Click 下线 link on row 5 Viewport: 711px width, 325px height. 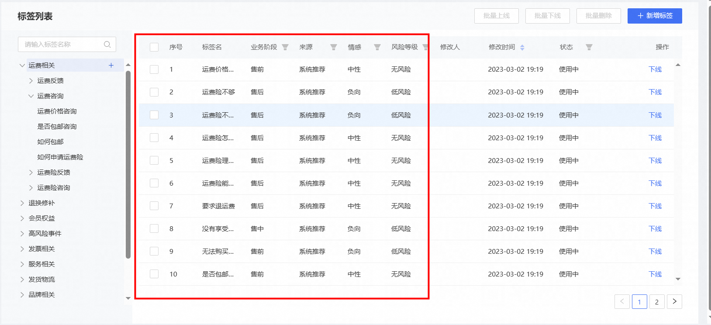pos(655,160)
